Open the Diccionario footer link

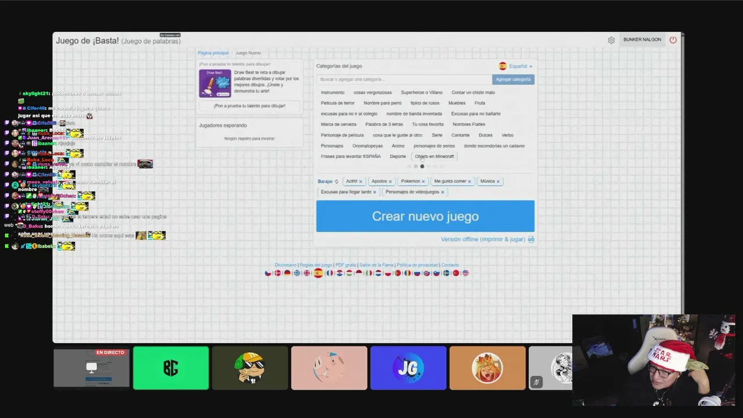pos(286,265)
